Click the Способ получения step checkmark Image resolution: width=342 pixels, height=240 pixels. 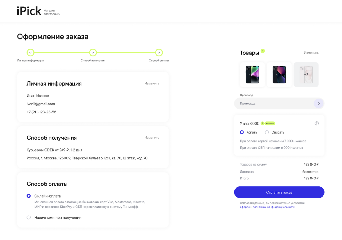93,53
